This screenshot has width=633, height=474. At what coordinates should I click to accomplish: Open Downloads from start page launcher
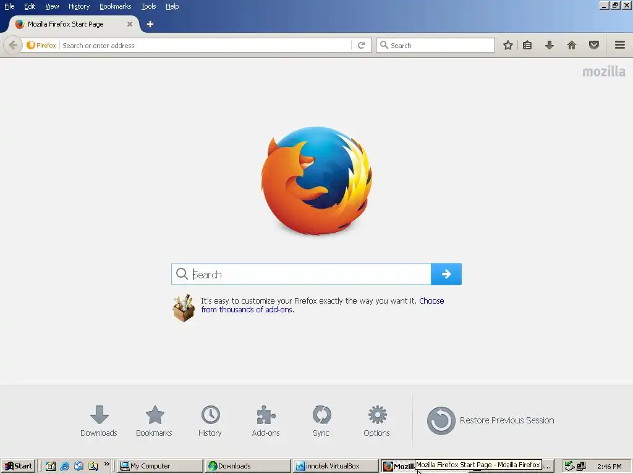pyautogui.click(x=99, y=421)
